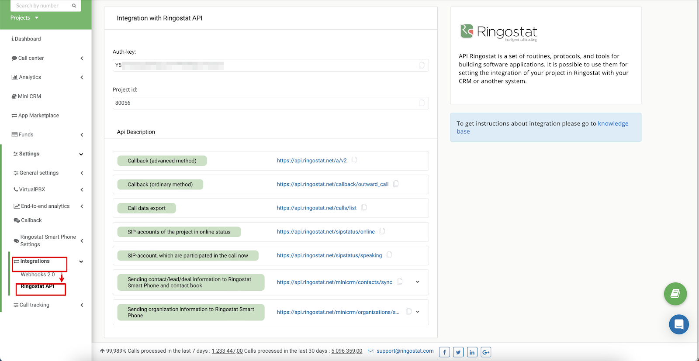
Task: Open the callback/outward_call URL link
Action: point(332,184)
